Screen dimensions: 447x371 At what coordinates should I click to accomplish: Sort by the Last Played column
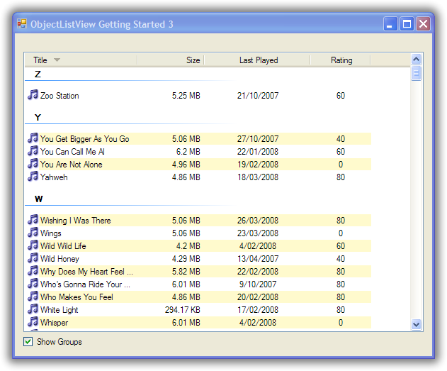258,60
